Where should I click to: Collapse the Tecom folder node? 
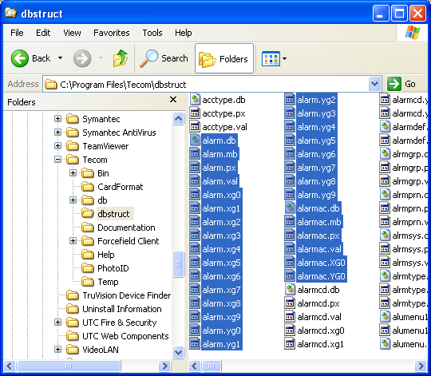click(x=57, y=160)
